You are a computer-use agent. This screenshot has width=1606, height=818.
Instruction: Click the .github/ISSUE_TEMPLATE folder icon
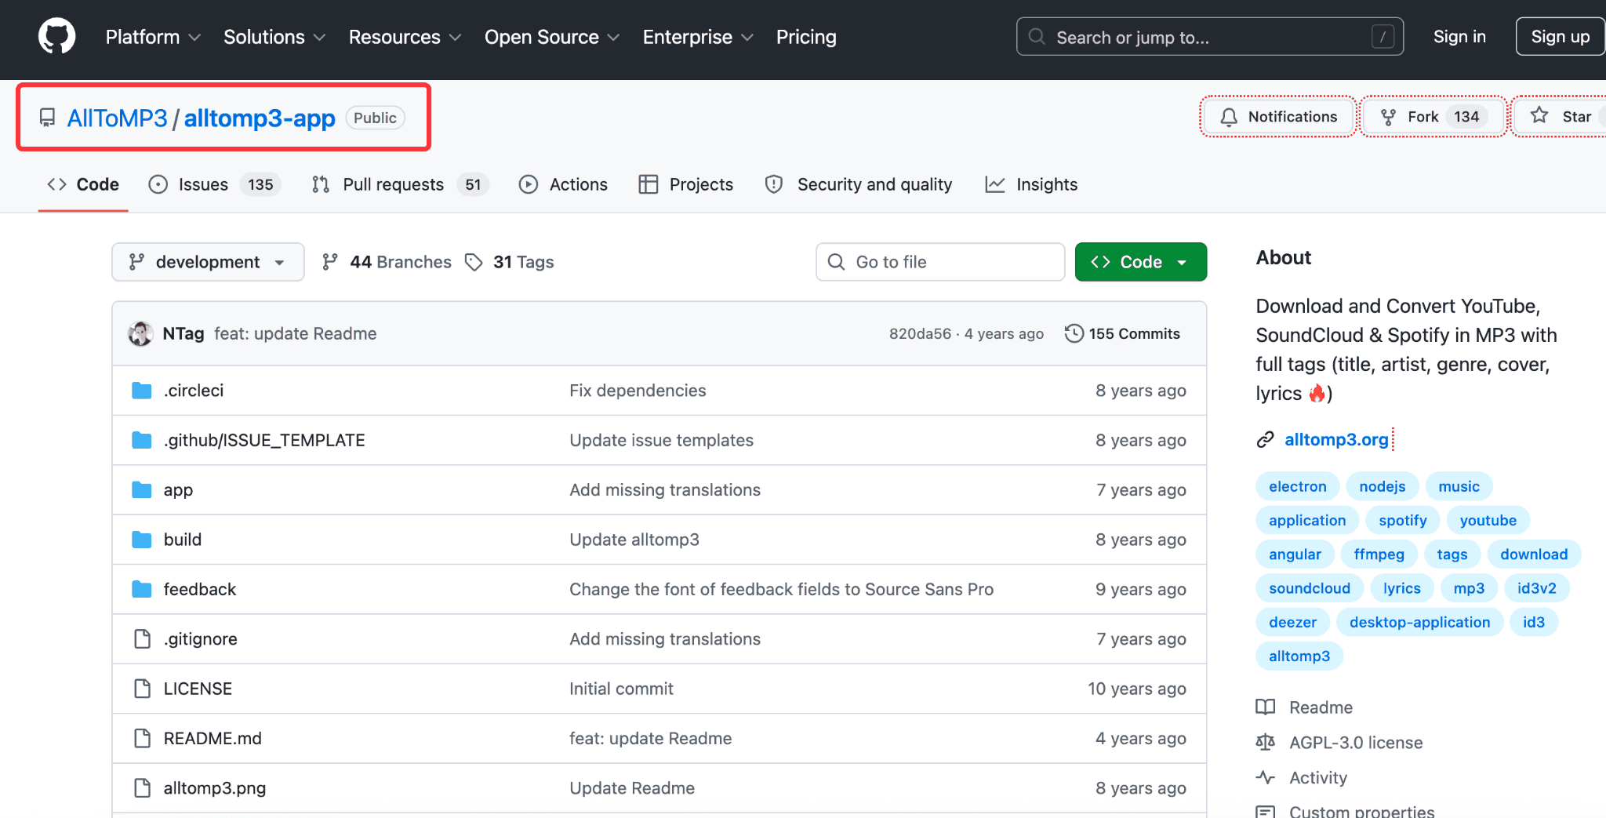(x=142, y=440)
